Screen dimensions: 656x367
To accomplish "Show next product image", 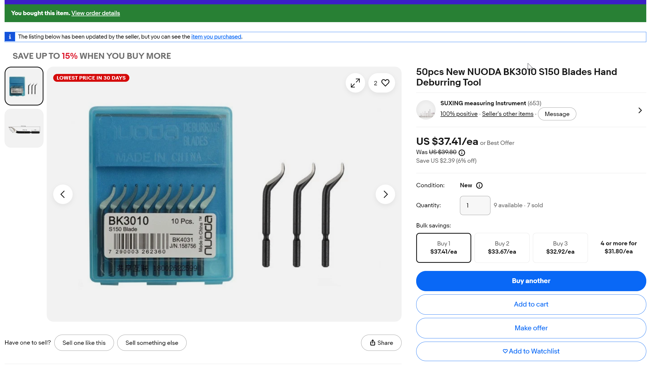I will [x=385, y=194].
